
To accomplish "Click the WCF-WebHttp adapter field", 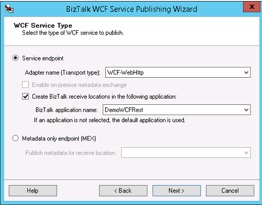I will click(x=178, y=73).
